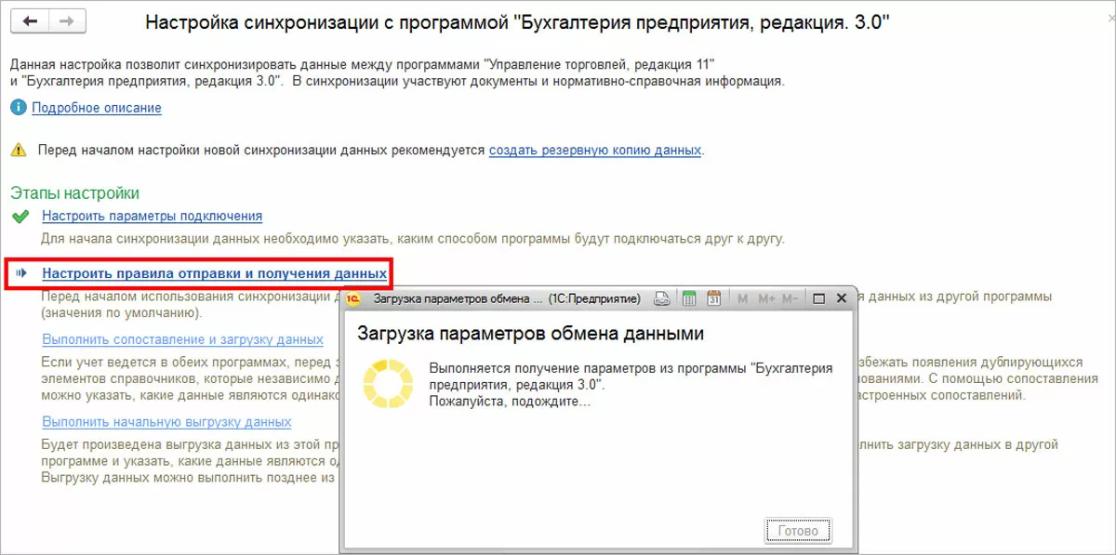Click the blue info icon beside «Подробное описание»
The width and height of the screenshot is (1116, 555).
click(19, 108)
